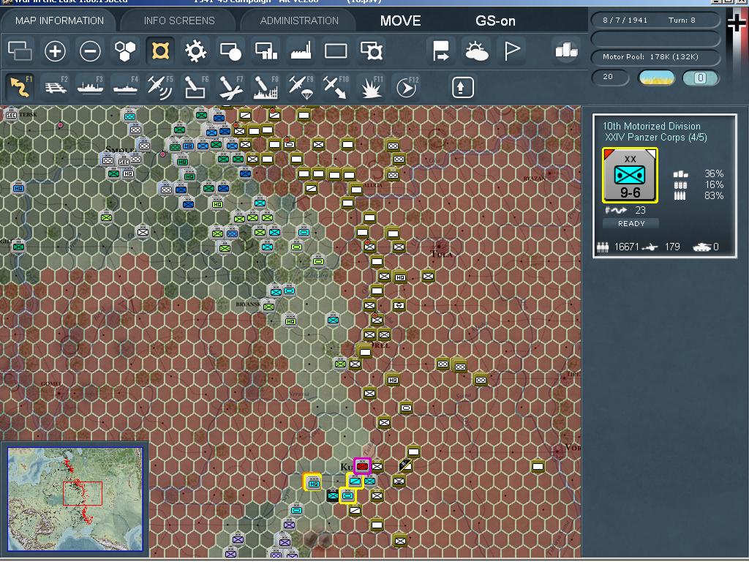Toggle unit counters display with overlapping-rectangles icon
The width and height of the screenshot is (749, 562).
[x=20, y=50]
